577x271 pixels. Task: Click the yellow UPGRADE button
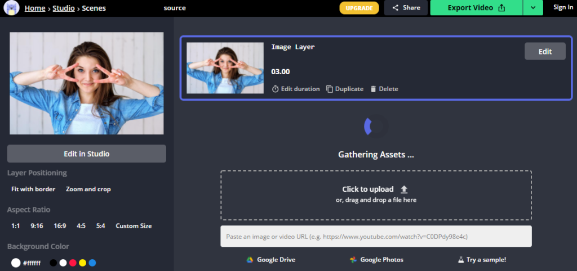pos(359,8)
